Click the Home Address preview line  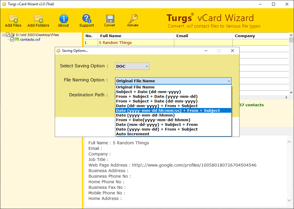click(105, 198)
